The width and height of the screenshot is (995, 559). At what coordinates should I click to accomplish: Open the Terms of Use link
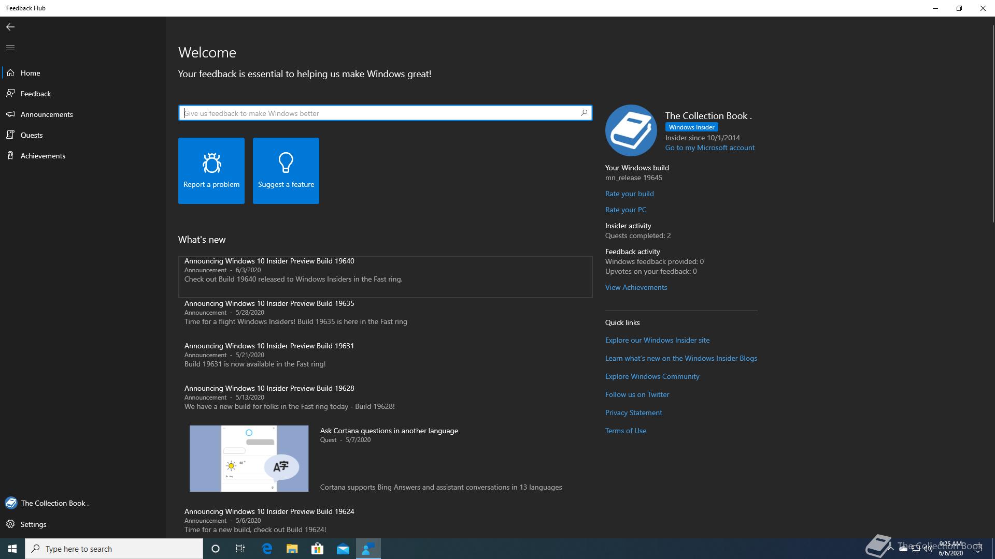point(626,431)
